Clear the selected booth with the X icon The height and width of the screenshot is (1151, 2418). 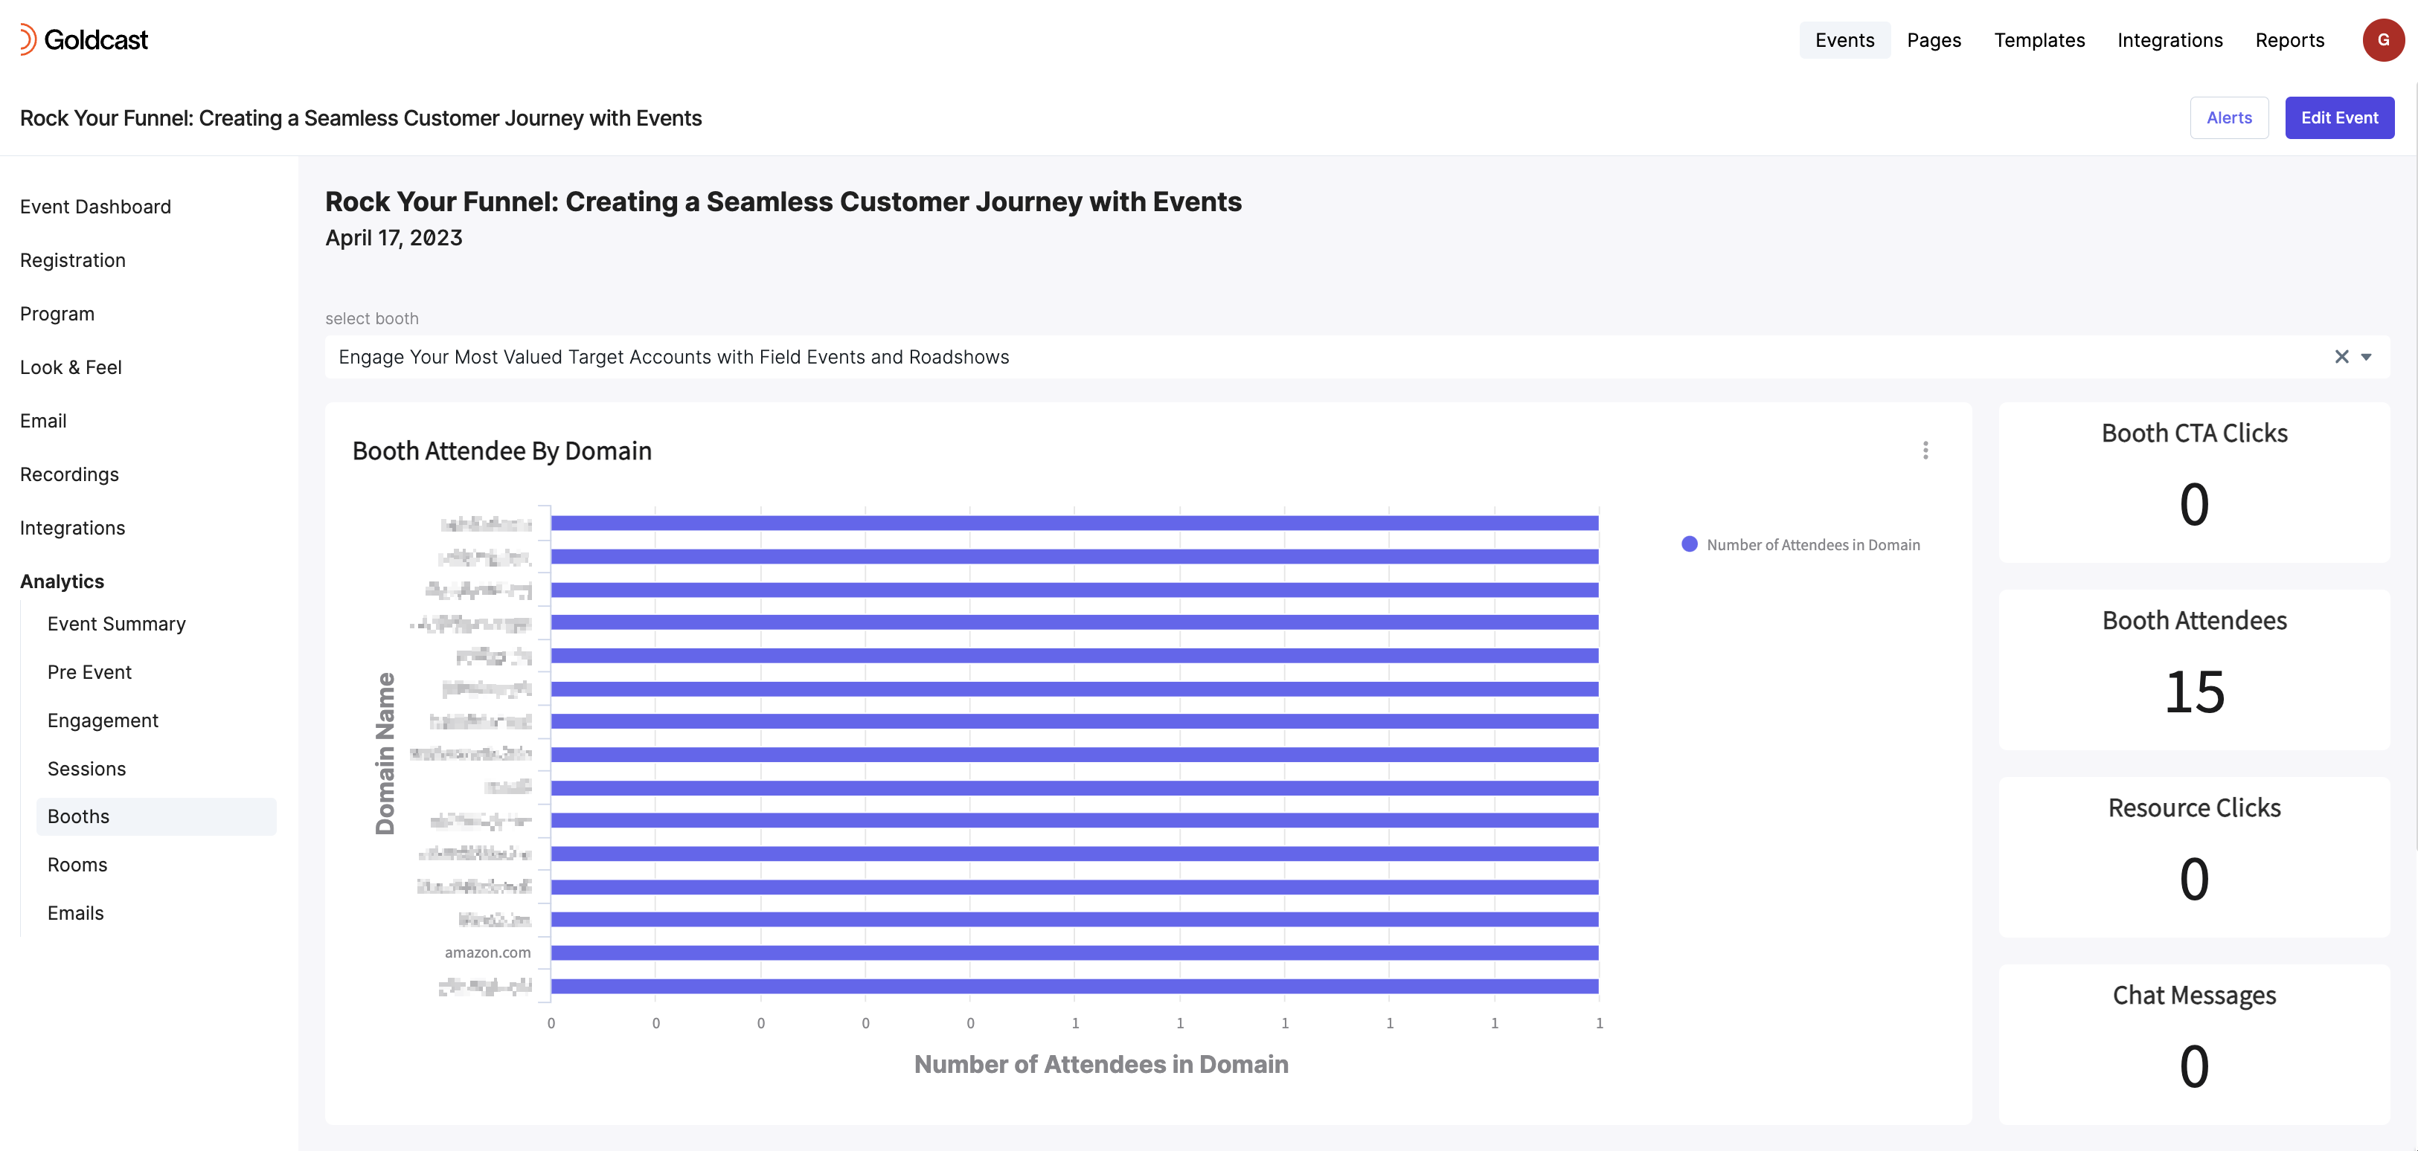2342,356
